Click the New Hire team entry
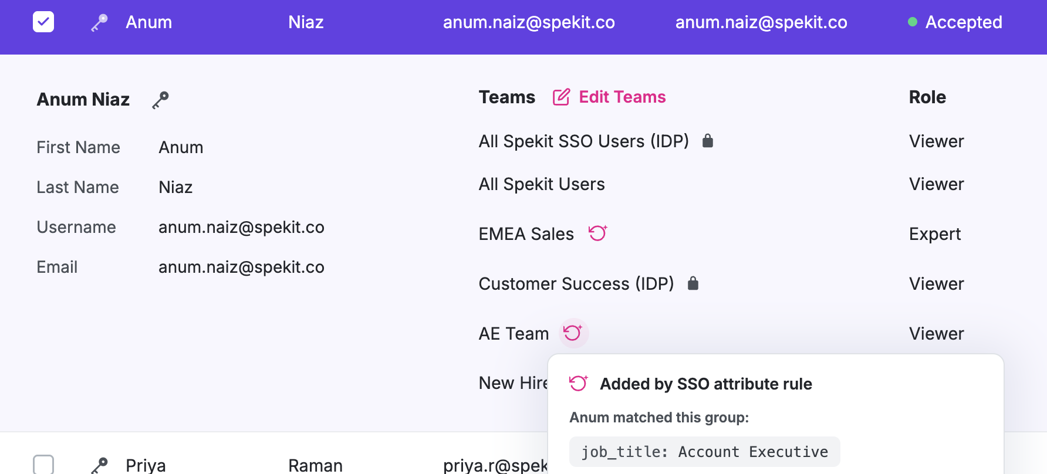The height and width of the screenshot is (474, 1047). tap(513, 383)
